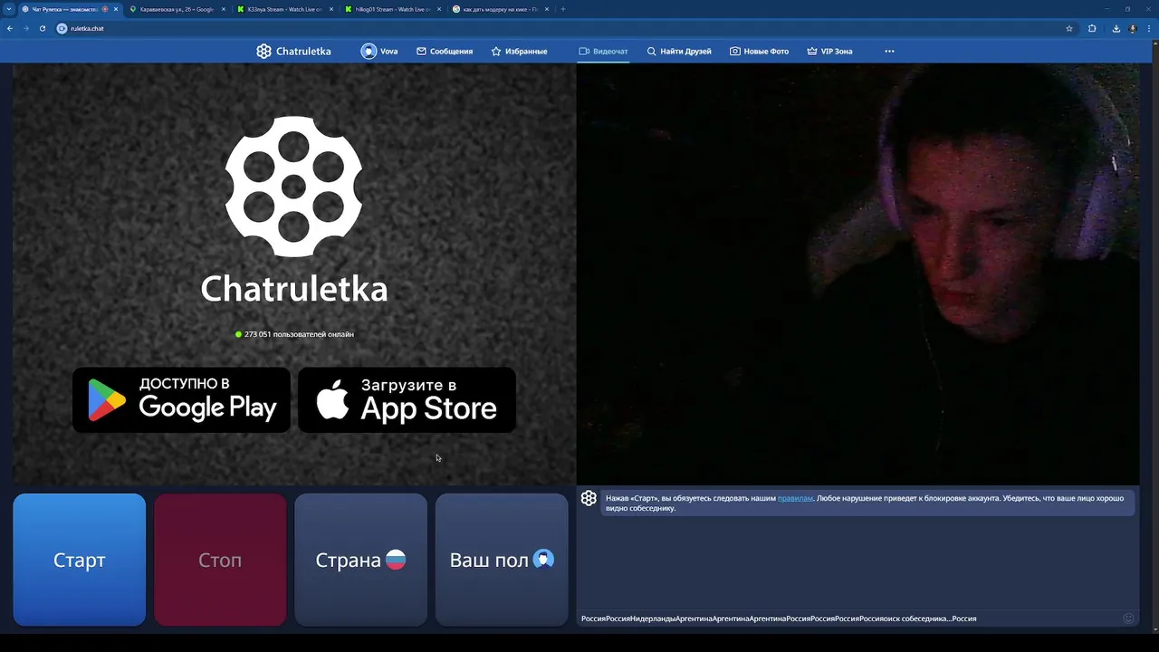Open the Vova profile menu
The height and width of the screenshot is (652, 1159).
click(379, 52)
